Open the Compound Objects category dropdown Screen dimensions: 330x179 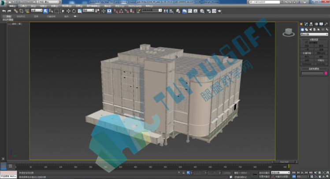click(314, 34)
